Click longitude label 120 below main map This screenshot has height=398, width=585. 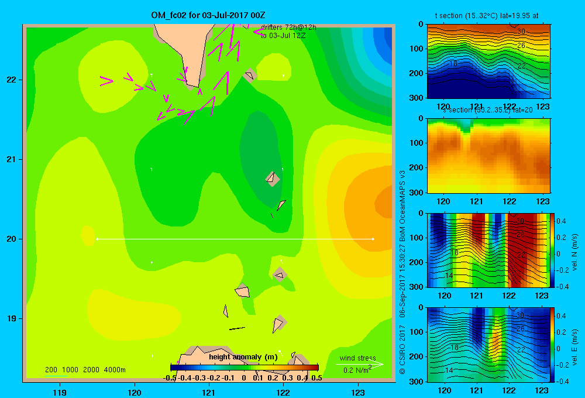[x=135, y=392]
